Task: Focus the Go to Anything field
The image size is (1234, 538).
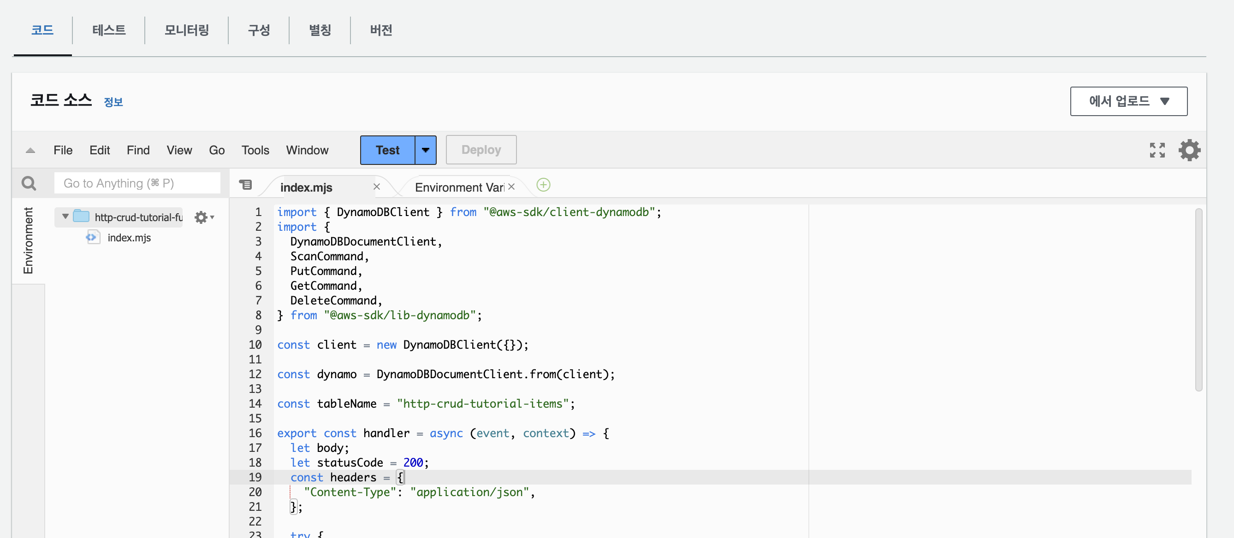Action: [x=137, y=183]
